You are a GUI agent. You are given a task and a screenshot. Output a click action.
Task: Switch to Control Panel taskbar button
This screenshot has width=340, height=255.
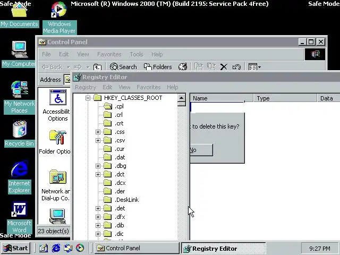(137, 248)
